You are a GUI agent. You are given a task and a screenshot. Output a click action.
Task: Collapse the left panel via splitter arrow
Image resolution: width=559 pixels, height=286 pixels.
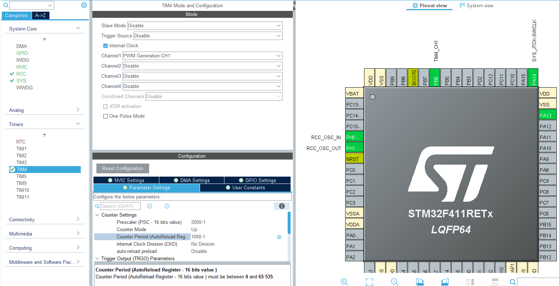[294, 3]
